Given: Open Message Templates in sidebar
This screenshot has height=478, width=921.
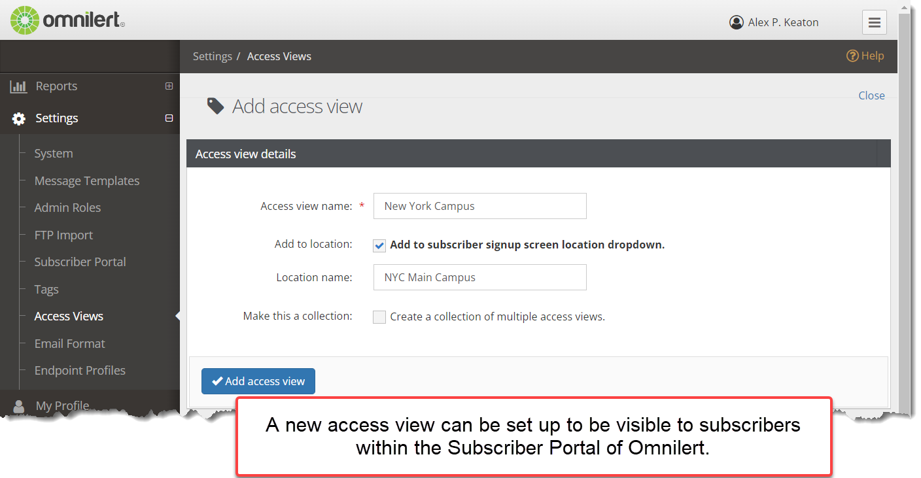Looking at the screenshot, I should point(87,180).
